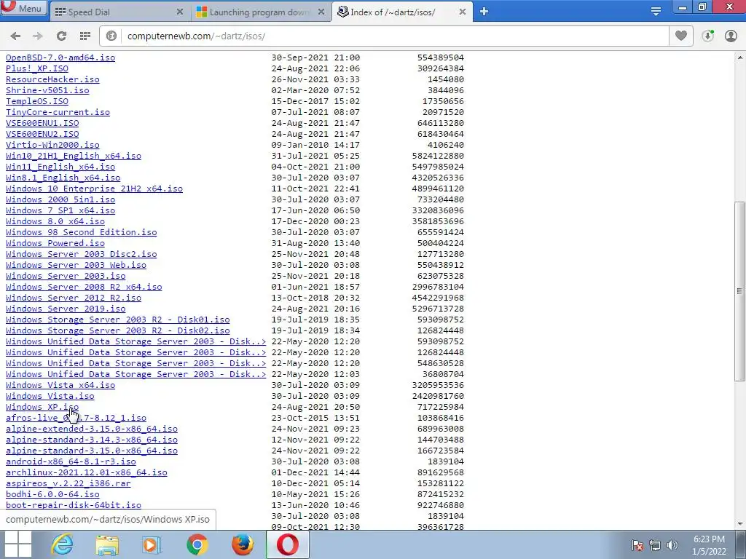Open network tray icon

[x=655, y=545]
